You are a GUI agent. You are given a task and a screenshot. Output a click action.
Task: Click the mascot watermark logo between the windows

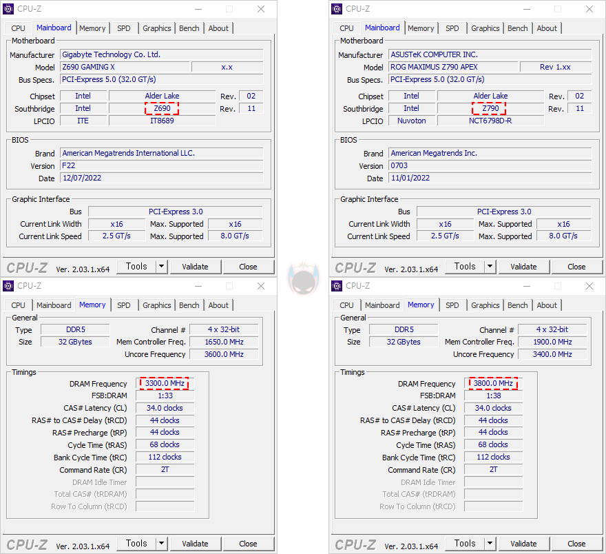[302, 277]
